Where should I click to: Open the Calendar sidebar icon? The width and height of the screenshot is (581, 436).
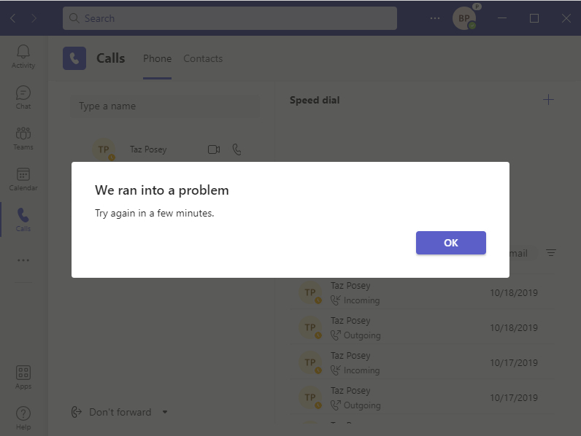[23, 179]
